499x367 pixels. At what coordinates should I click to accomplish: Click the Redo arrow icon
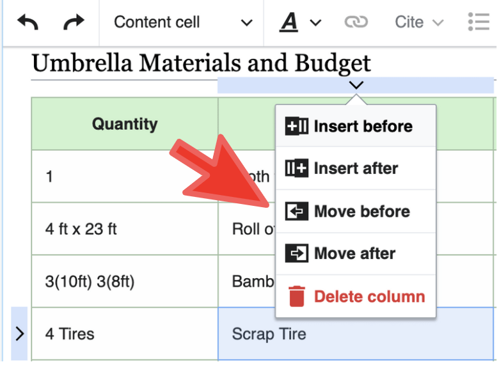click(74, 23)
